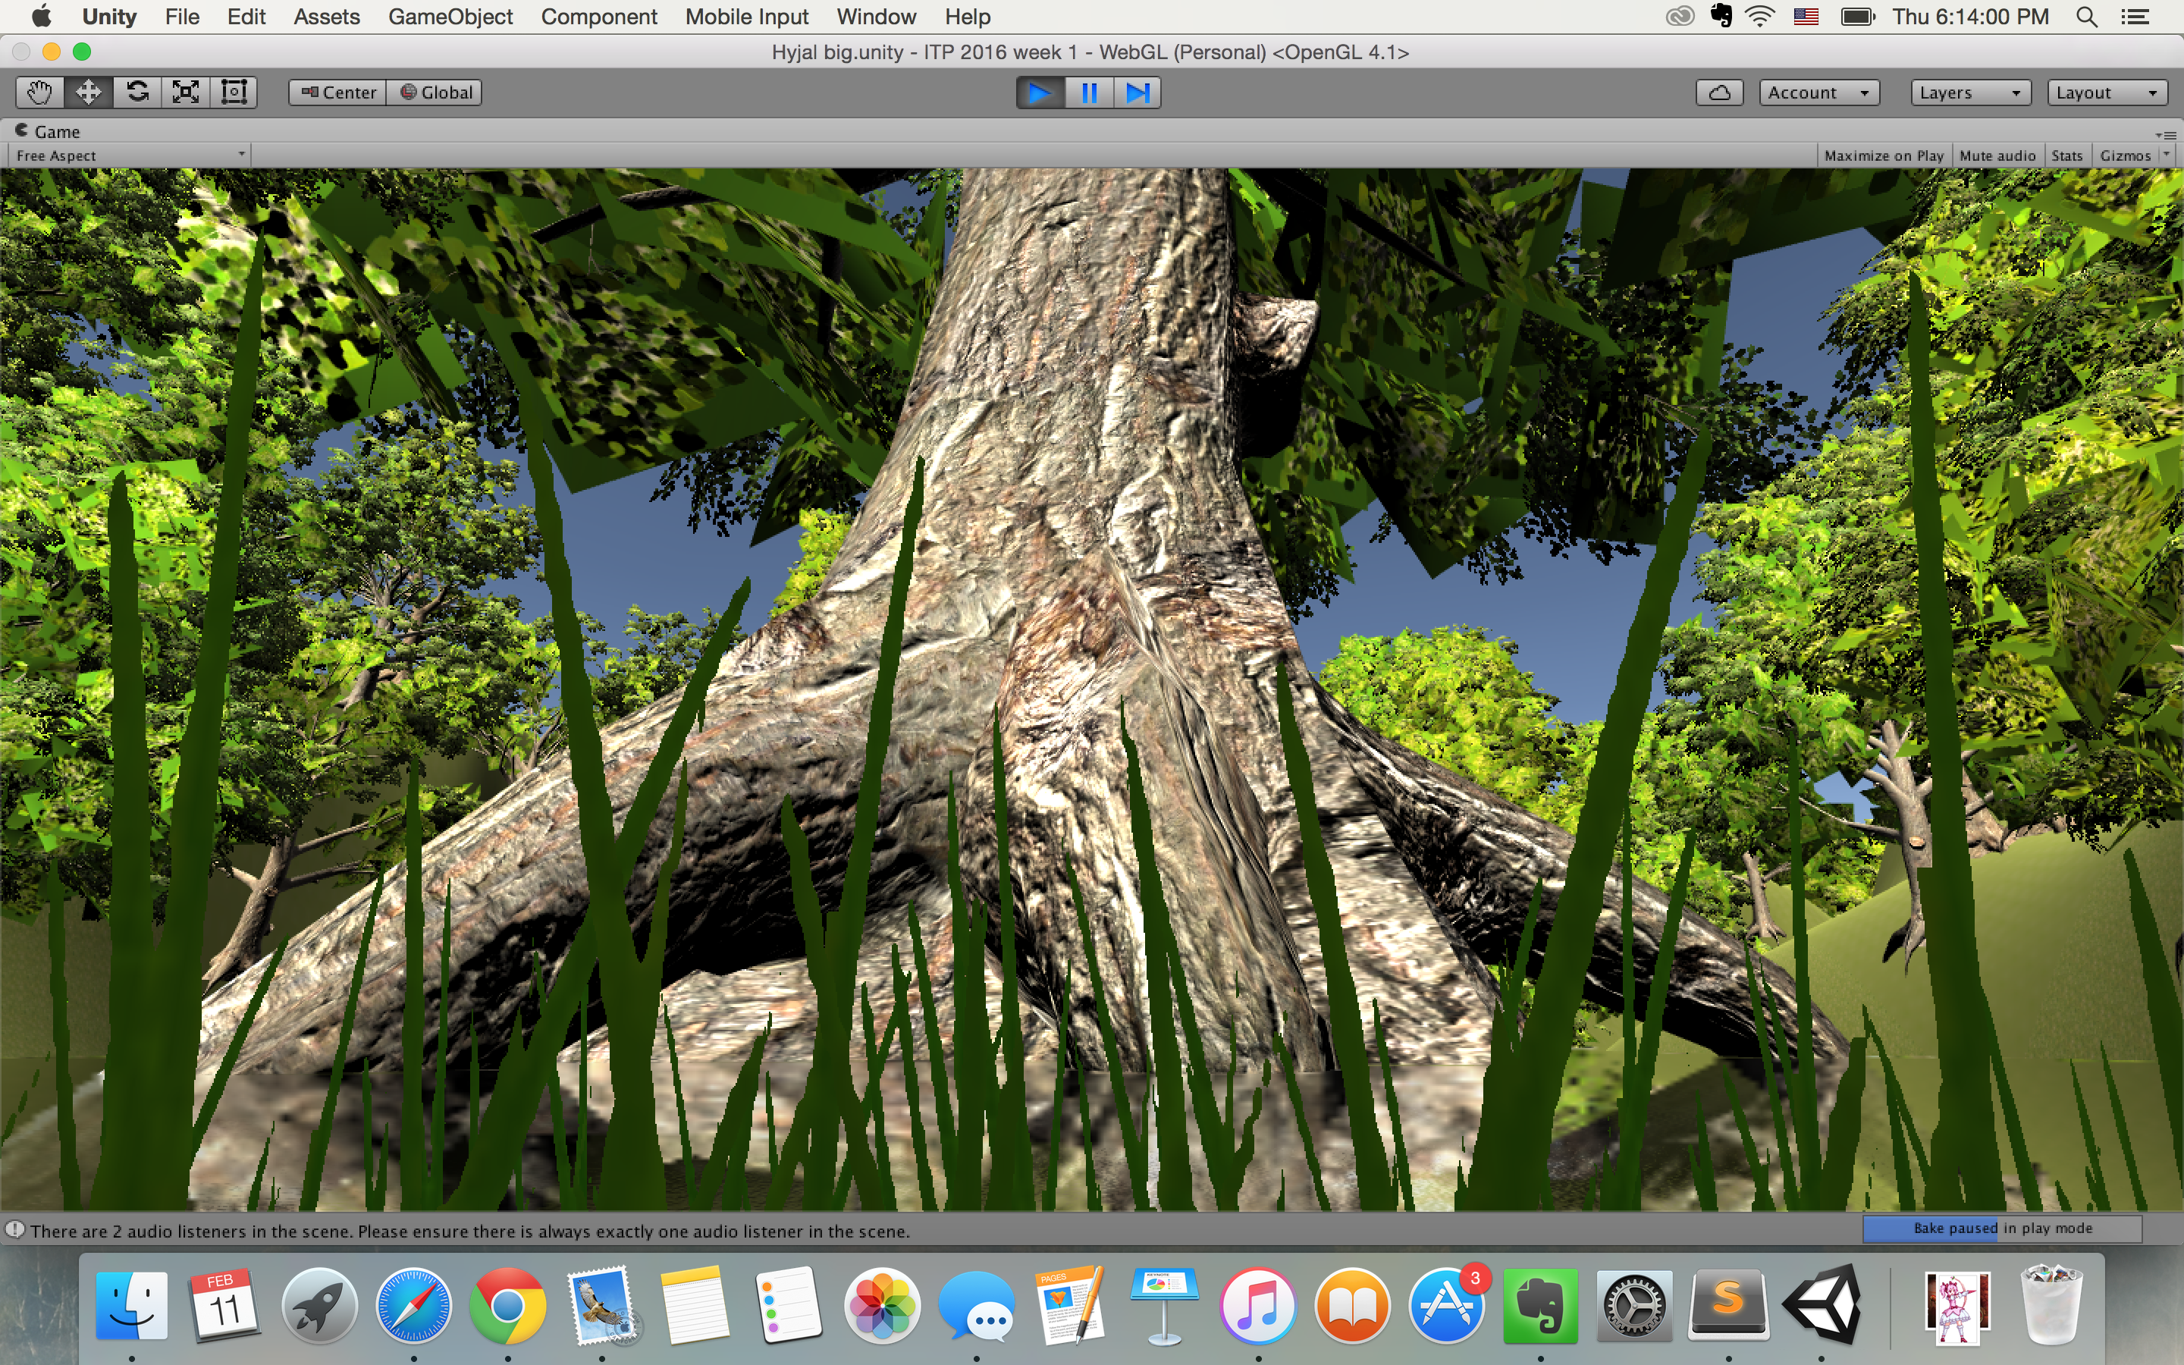
Task: Open the GameObject menu
Action: pos(450,16)
